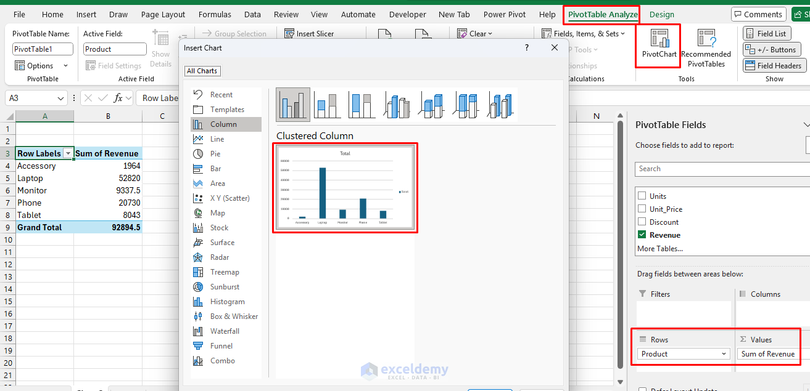The height and width of the screenshot is (391, 810).
Task: Select the All Charts tab
Action: 202,70
